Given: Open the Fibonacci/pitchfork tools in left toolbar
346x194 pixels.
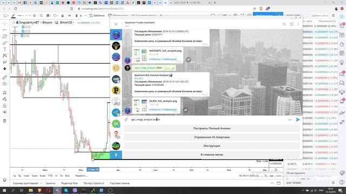Looking at the screenshot, I should 5,36.
